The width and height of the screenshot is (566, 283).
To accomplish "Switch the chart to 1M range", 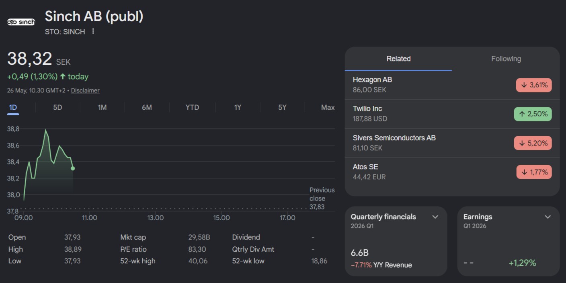I will pyautogui.click(x=102, y=107).
